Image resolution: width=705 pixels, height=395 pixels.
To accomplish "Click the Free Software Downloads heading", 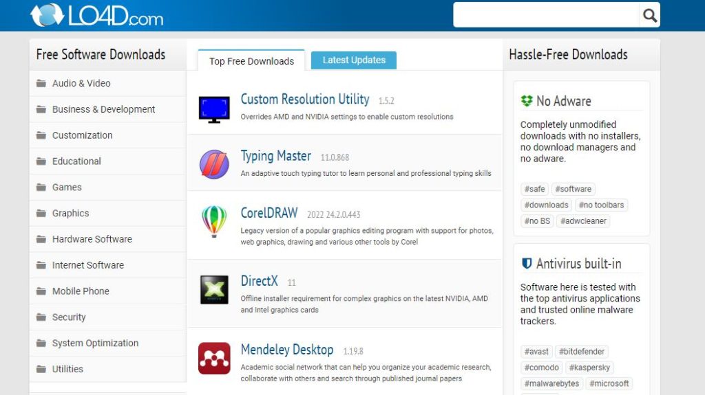I will pyautogui.click(x=101, y=54).
